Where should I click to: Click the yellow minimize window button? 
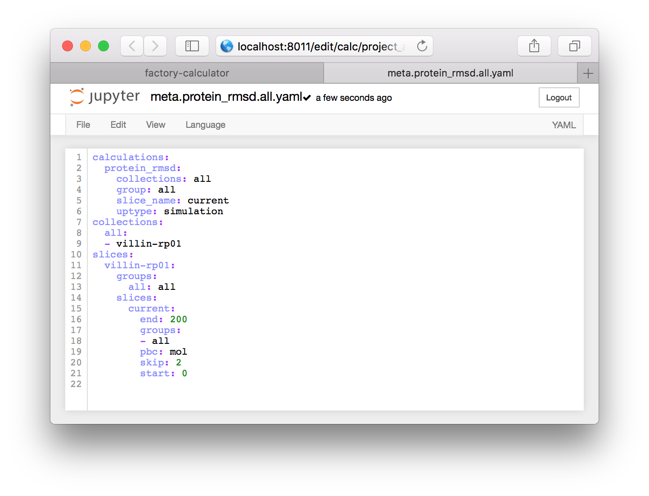point(86,46)
